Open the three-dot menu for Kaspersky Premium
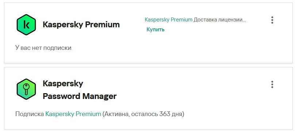Image resolution: width=300 pixels, height=131 pixels. coord(272,20)
